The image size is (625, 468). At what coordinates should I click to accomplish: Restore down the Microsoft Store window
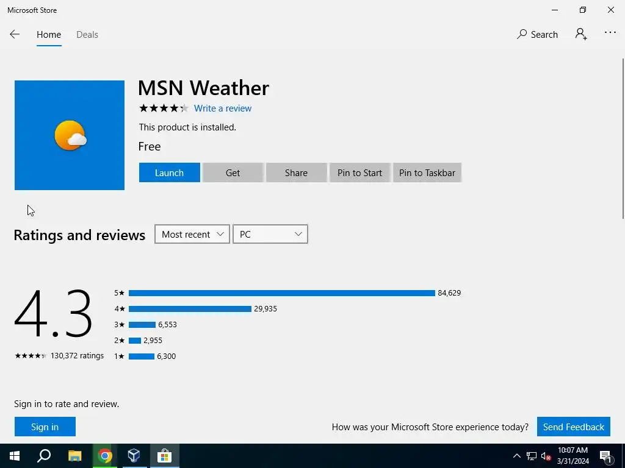pyautogui.click(x=583, y=10)
